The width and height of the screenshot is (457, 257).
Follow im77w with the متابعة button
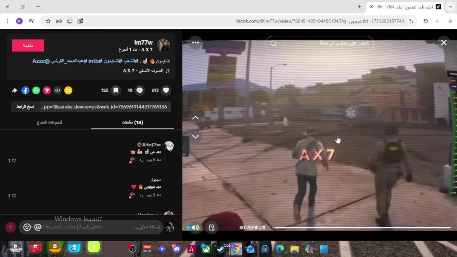[x=28, y=45]
